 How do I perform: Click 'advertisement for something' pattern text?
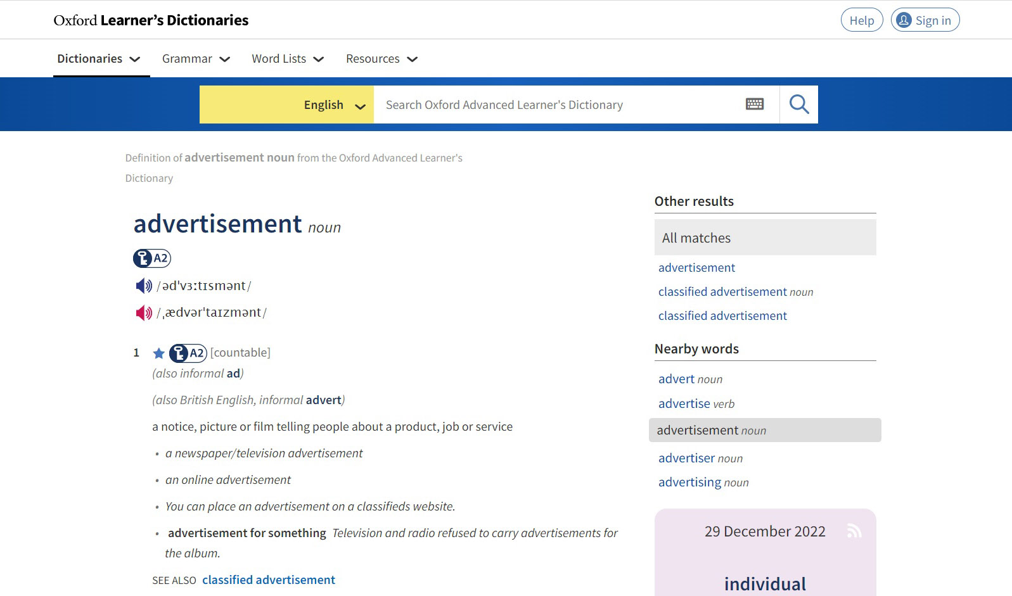coord(247,533)
